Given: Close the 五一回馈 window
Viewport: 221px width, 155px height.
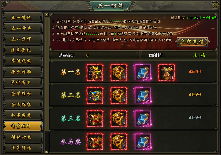Looking at the screenshot, I should (x=215, y=6).
